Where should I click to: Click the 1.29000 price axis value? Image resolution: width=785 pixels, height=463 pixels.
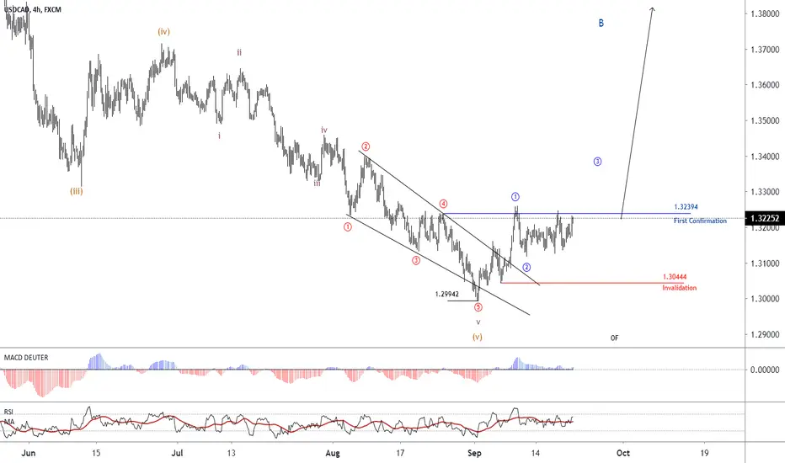[765, 334]
